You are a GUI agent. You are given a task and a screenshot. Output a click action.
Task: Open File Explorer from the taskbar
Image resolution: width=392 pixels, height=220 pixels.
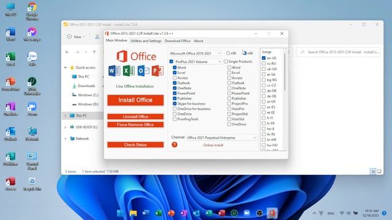133,213
